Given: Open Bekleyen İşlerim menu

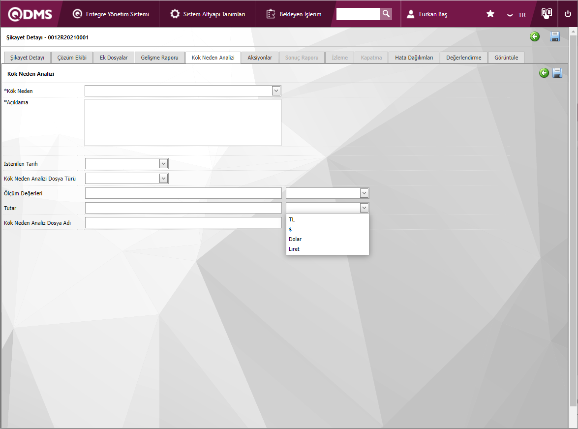Looking at the screenshot, I should click(x=294, y=14).
